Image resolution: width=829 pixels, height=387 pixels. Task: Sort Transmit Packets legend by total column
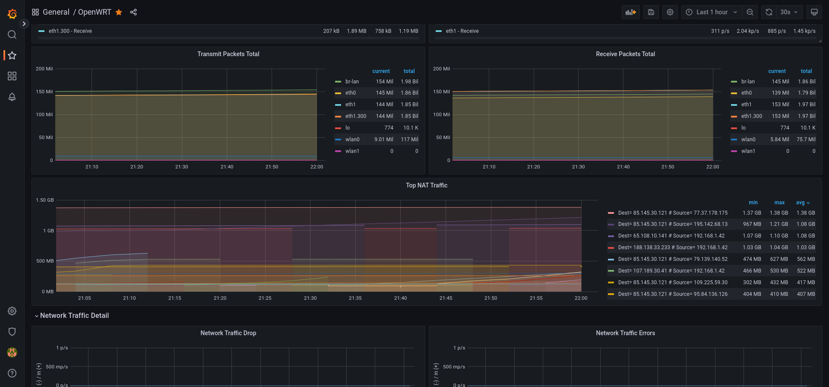(x=409, y=71)
